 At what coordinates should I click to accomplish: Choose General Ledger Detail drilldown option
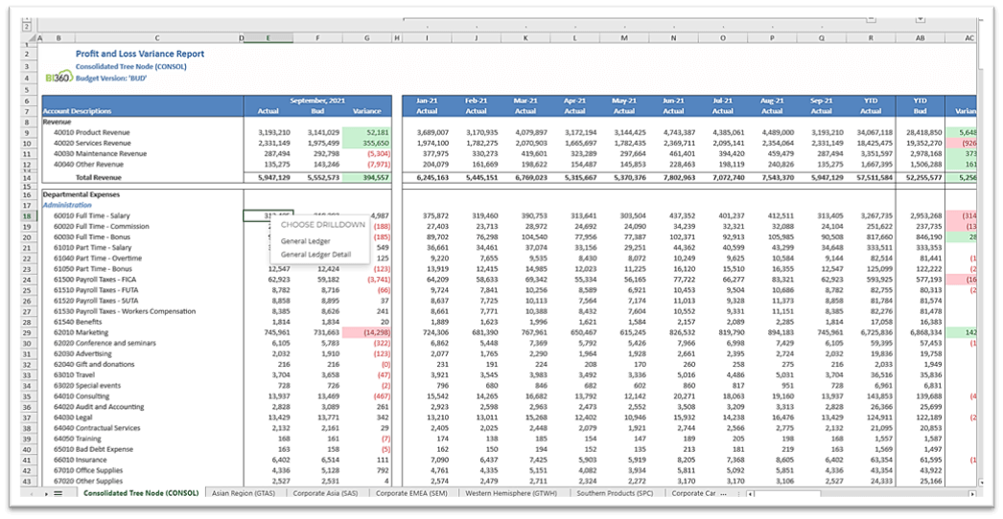[315, 255]
